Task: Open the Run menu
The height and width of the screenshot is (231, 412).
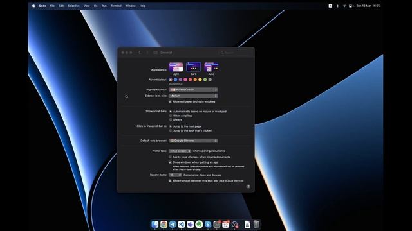Action: click(x=104, y=6)
